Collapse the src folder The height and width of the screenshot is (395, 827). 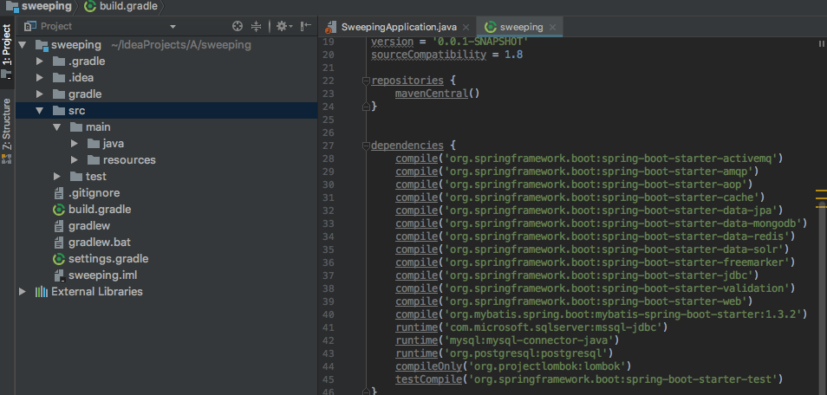(x=39, y=111)
